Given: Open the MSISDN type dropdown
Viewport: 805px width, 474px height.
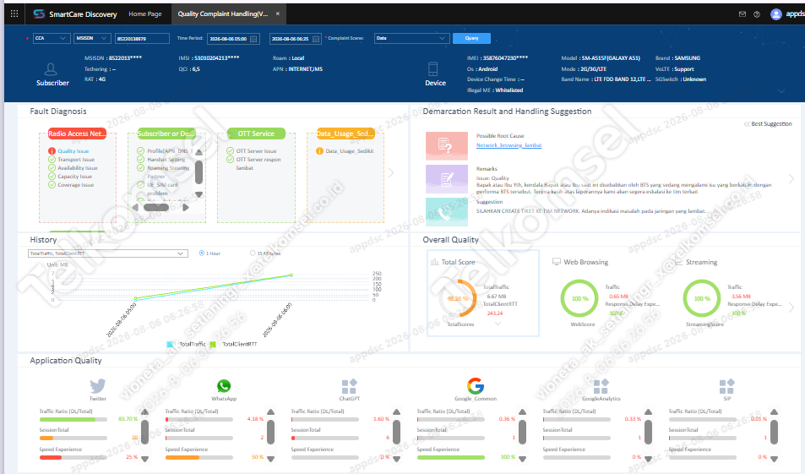Looking at the screenshot, I should [92, 39].
